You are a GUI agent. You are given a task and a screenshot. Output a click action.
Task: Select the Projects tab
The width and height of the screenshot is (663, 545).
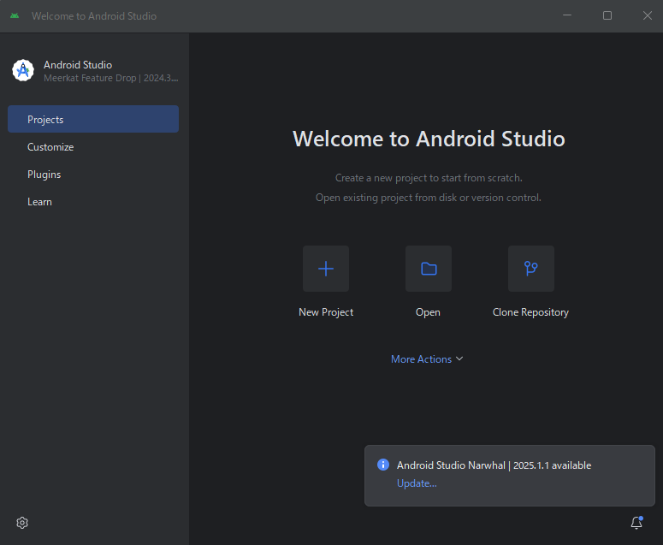coord(93,119)
